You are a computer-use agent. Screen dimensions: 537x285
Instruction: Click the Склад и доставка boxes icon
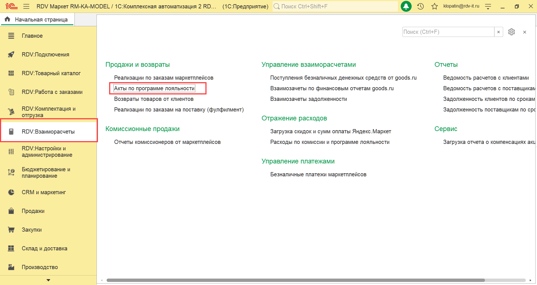[11, 248]
